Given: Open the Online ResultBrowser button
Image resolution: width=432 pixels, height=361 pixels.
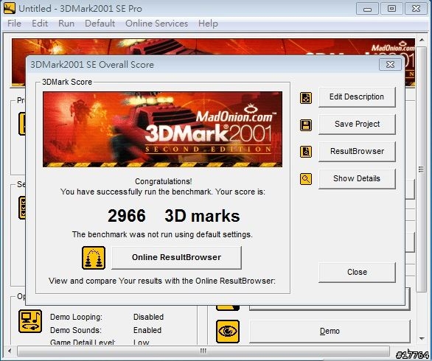Looking at the screenshot, I should [x=176, y=257].
